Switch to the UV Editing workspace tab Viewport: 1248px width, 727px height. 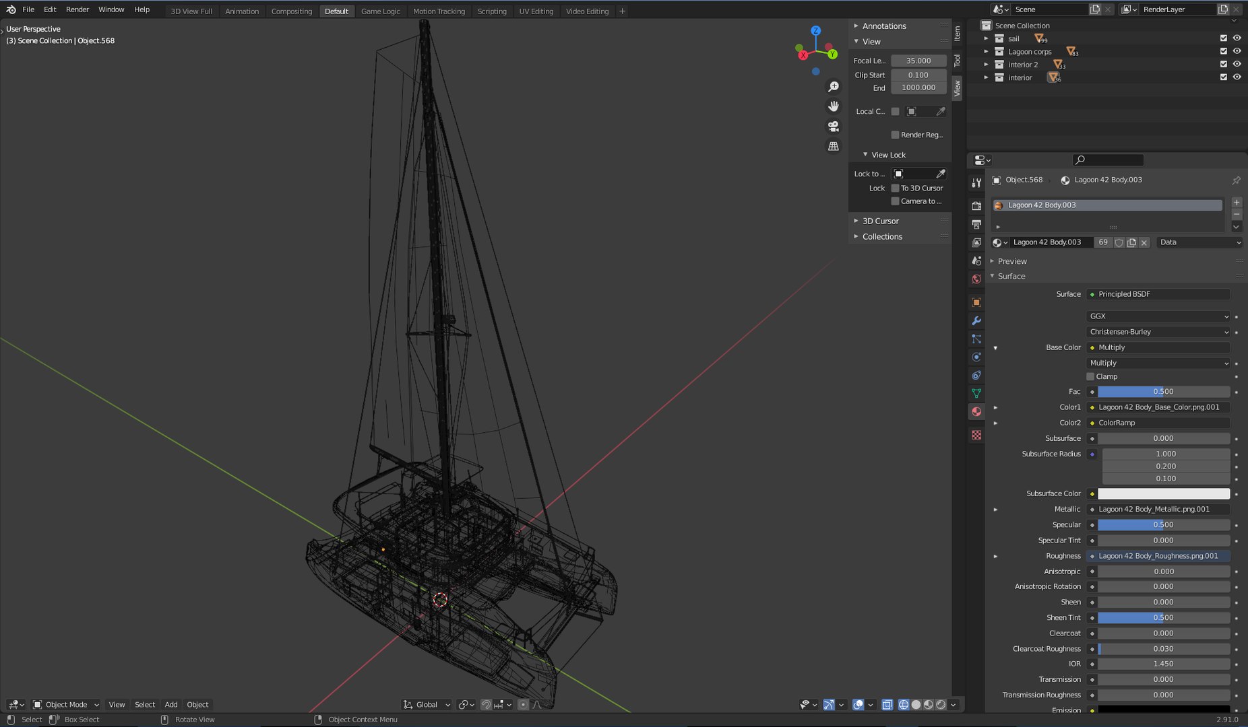coord(536,11)
